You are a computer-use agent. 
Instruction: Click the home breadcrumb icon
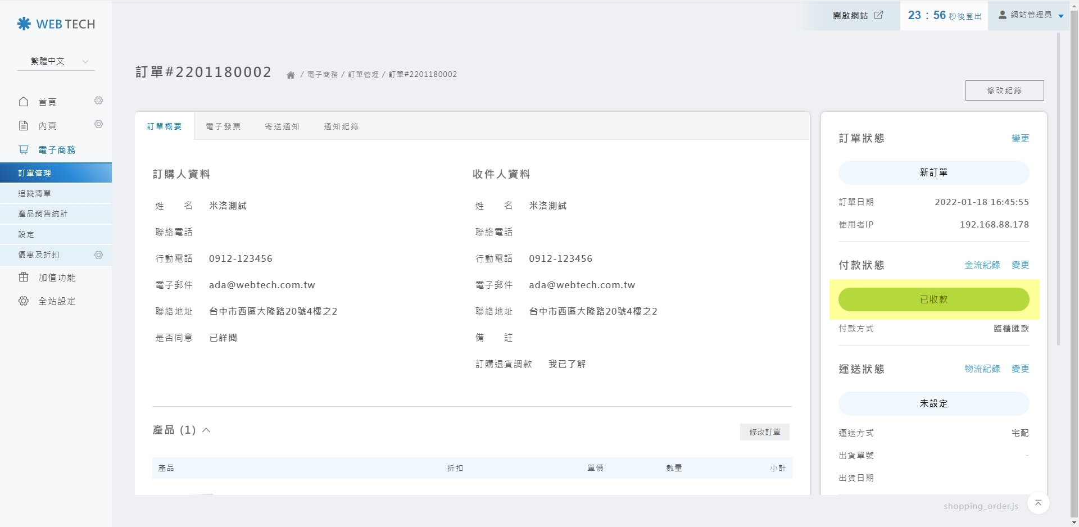(291, 75)
